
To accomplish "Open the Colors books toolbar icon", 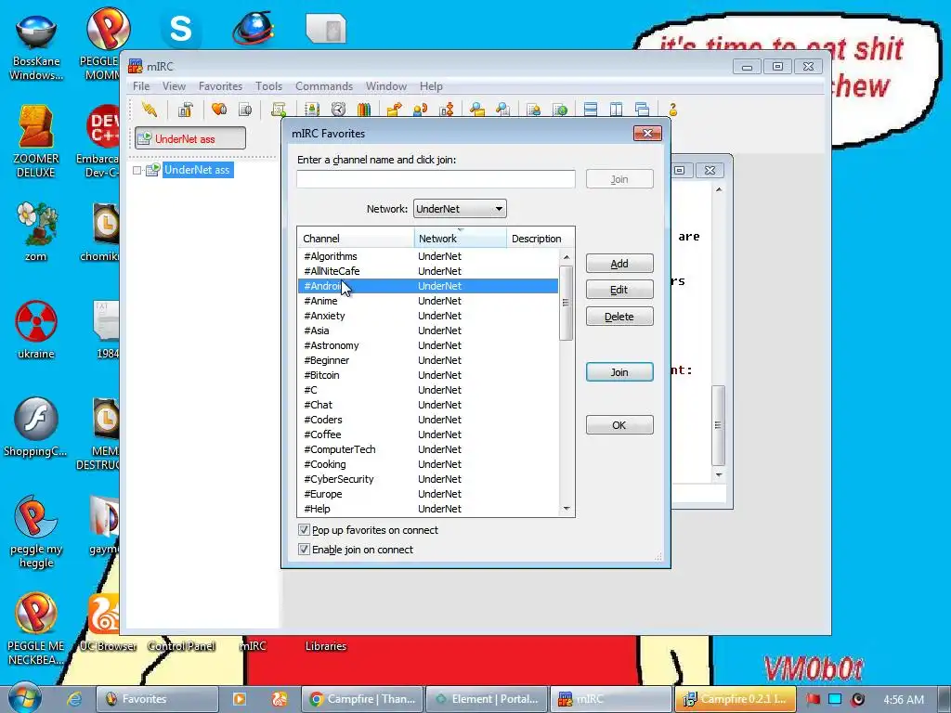I will [x=364, y=110].
